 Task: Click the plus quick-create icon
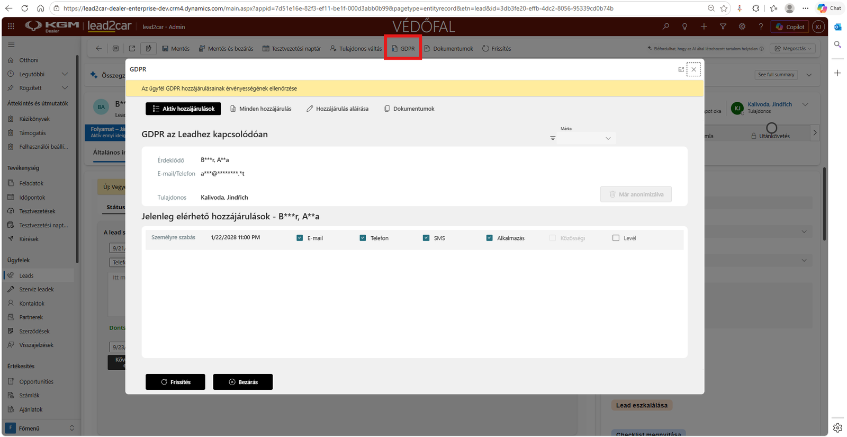coord(704,26)
